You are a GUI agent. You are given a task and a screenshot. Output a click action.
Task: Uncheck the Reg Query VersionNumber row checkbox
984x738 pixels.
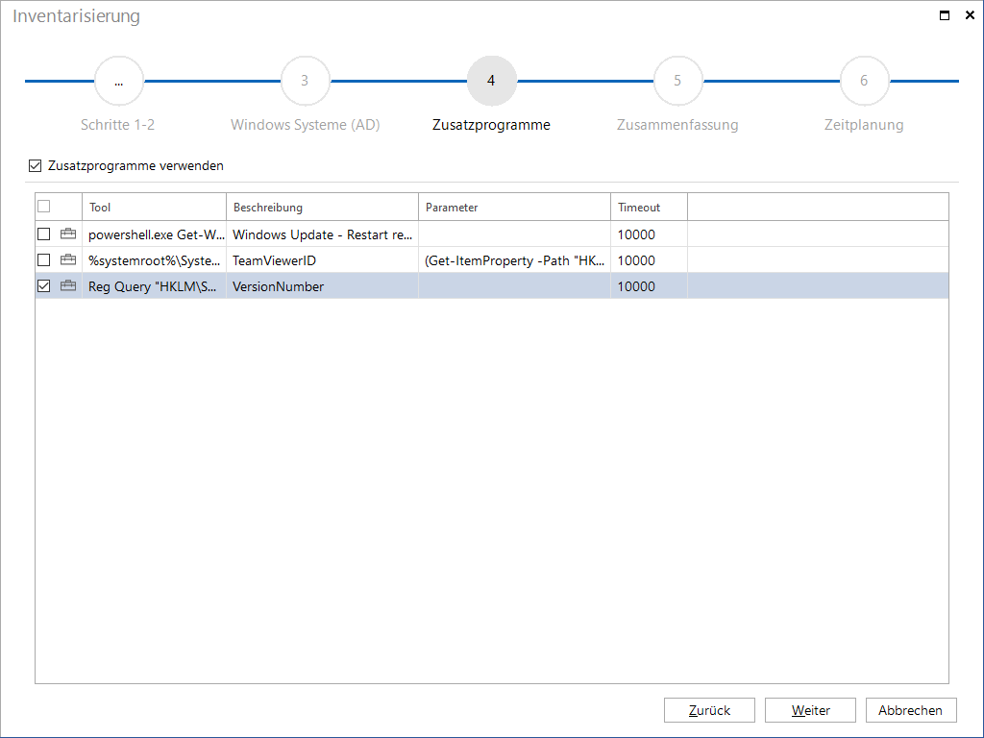[44, 285]
